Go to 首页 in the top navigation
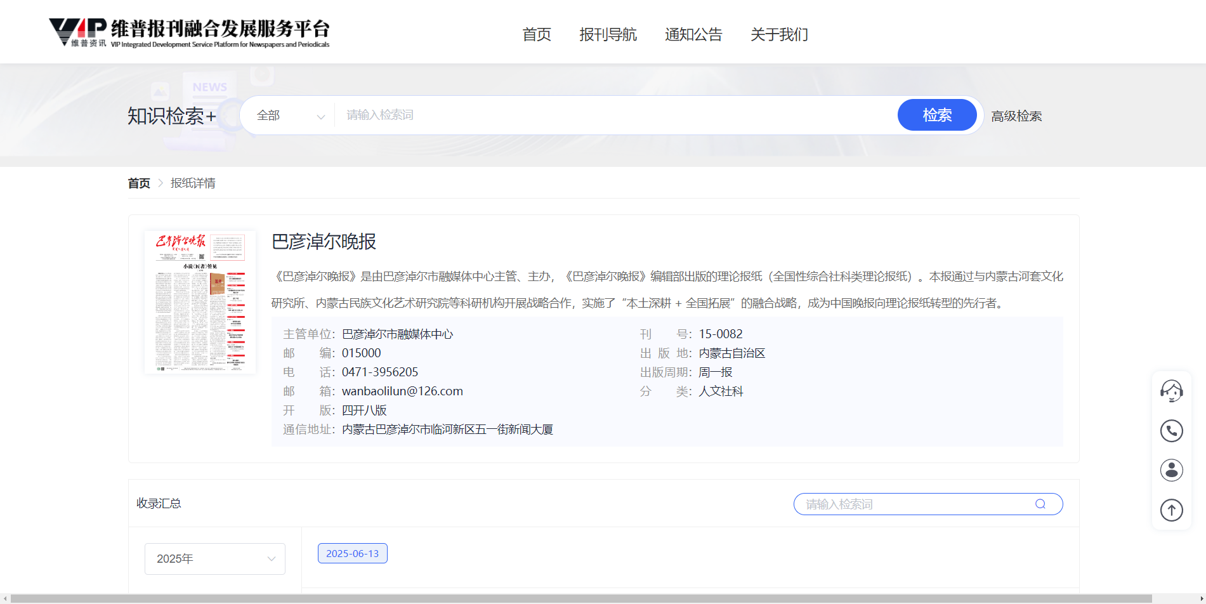 click(537, 34)
